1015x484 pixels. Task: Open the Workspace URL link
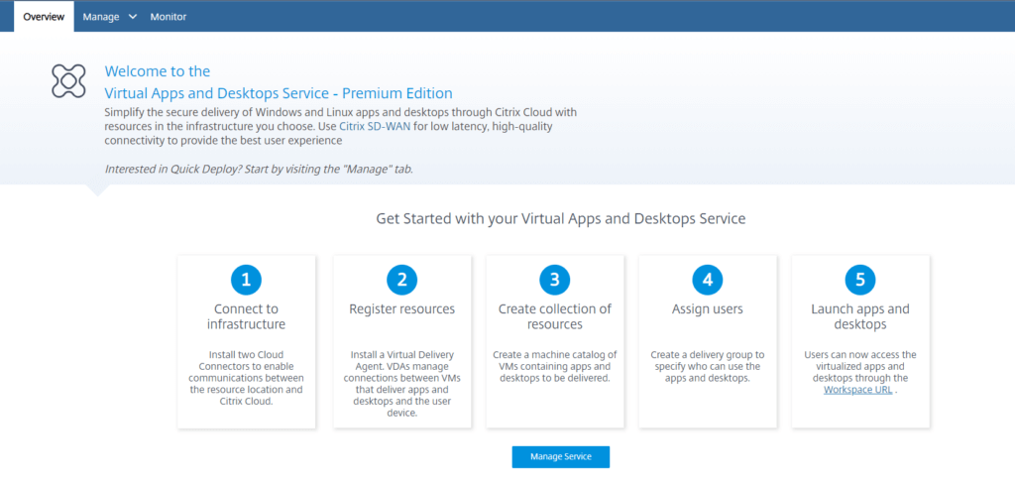857,390
